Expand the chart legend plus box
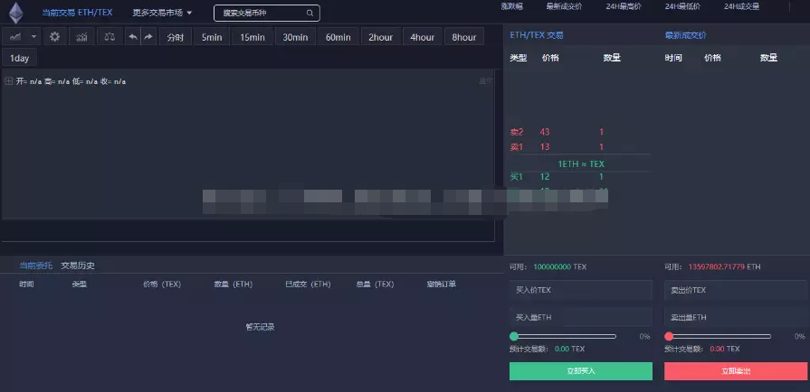 [x=8, y=81]
